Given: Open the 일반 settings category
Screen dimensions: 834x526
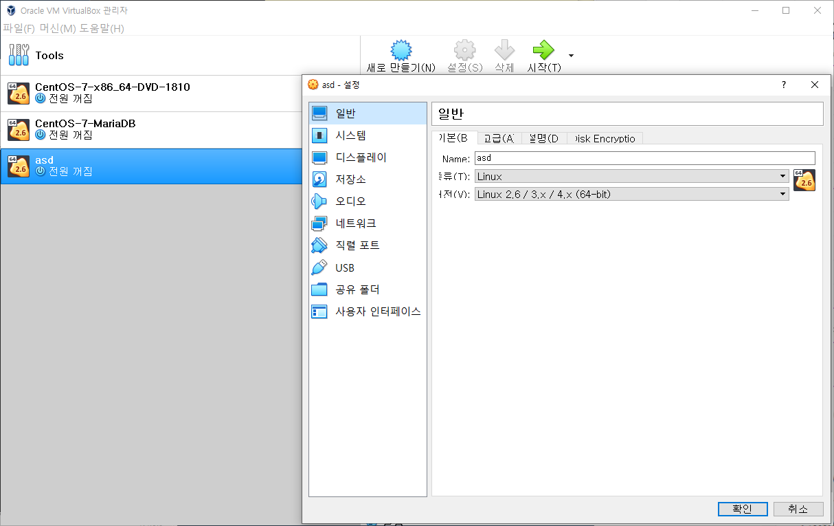Looking at the screenshot, I should tap(368, 113).
